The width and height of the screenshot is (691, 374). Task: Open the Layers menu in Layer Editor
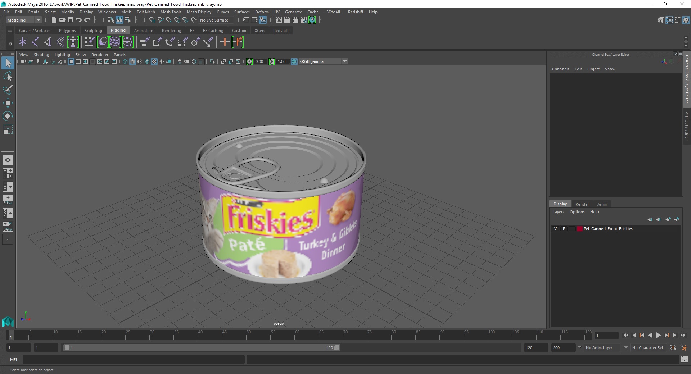[559, 212]
